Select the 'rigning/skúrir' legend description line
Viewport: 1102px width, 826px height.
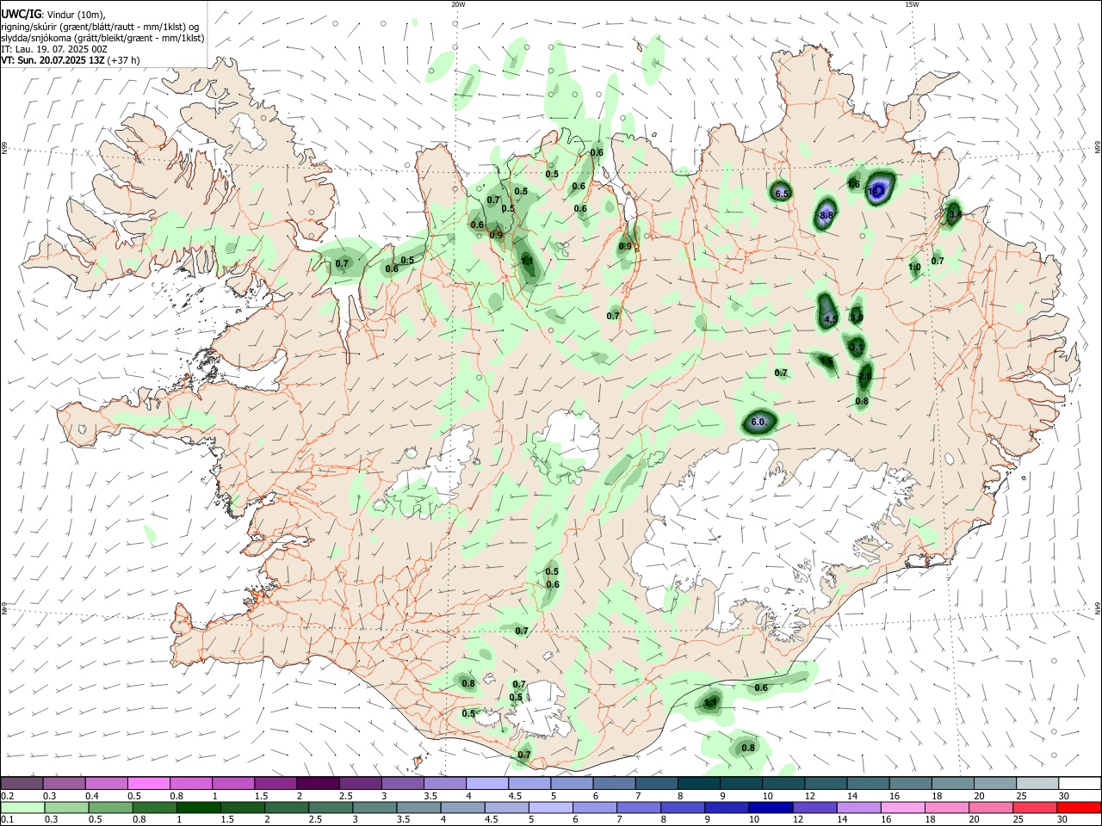click(x=101, y=27)
